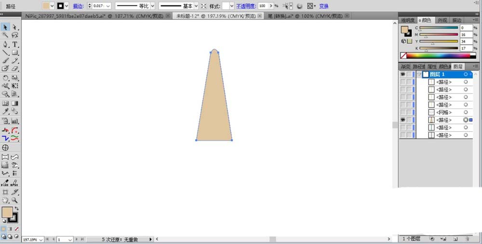The image size is (482, 244).
Task: Open the 透明度 panel tab
Action: 408,20
